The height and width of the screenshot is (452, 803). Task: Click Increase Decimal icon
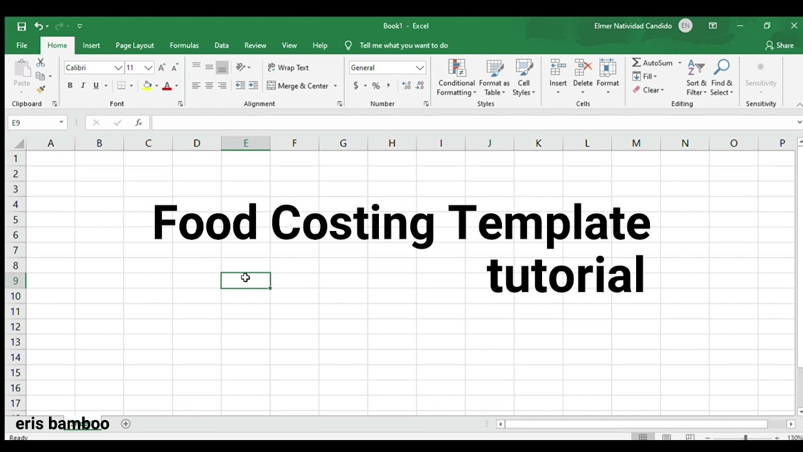click(407, 85)
